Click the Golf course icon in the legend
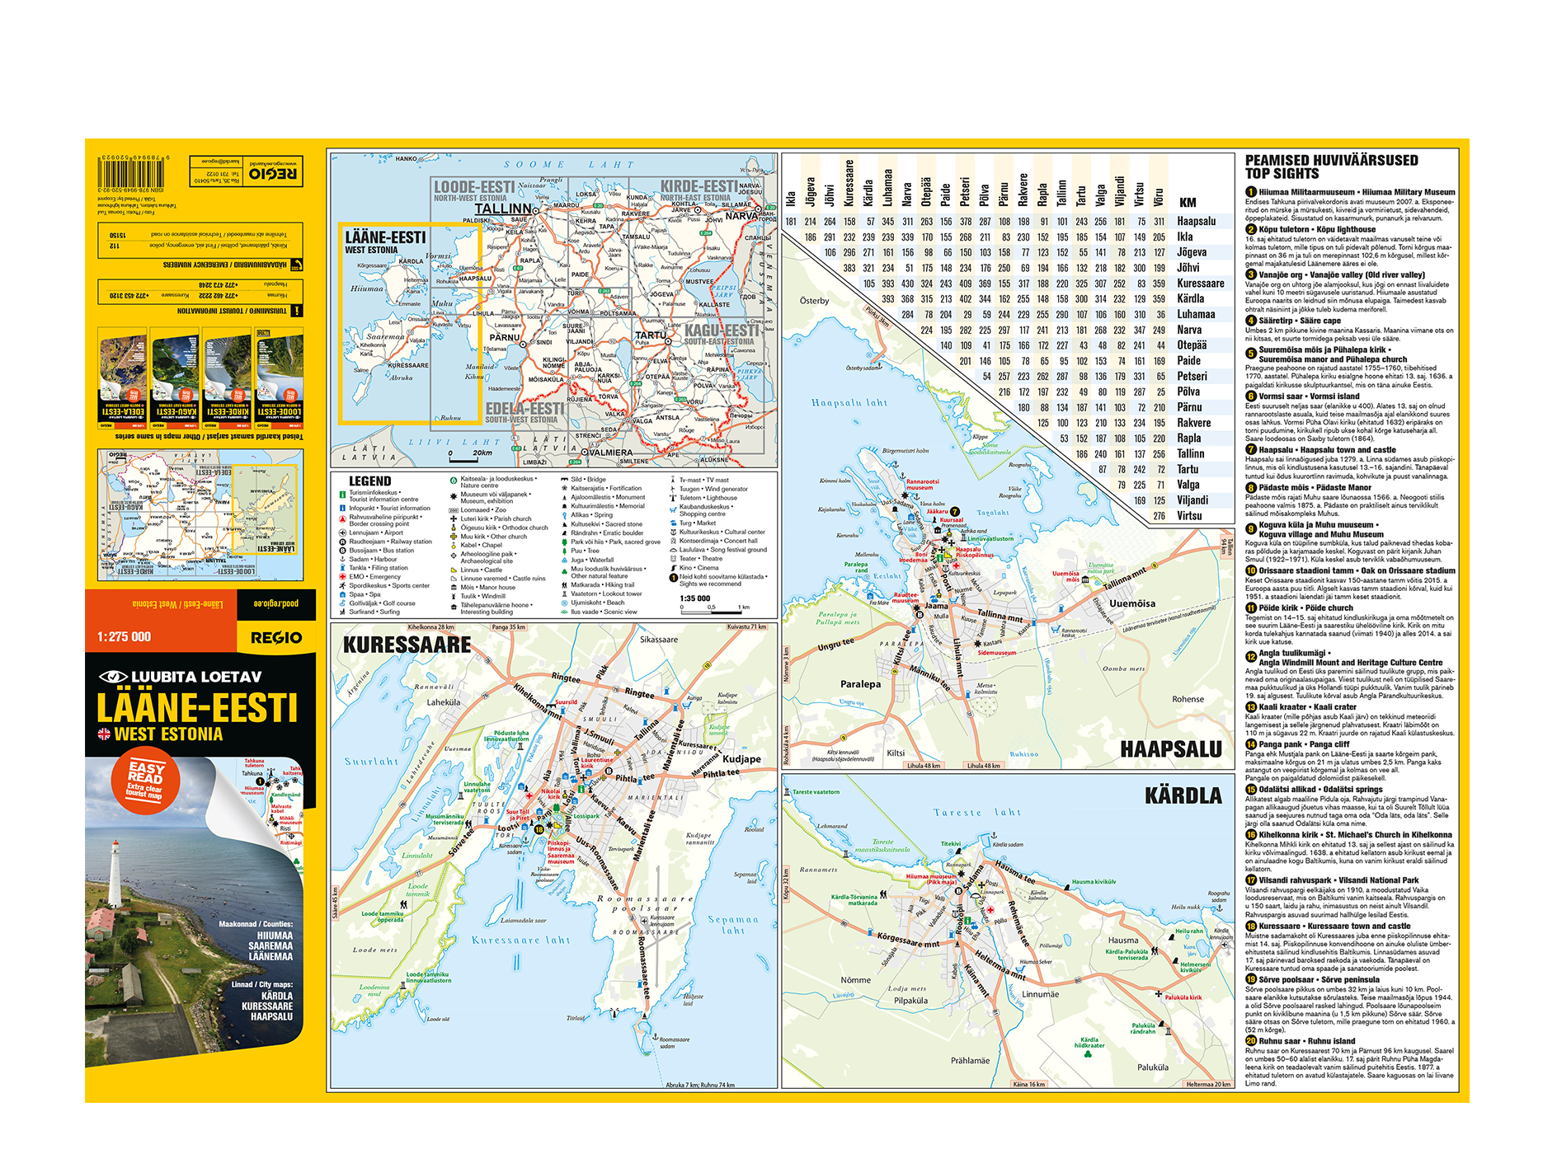 pos(342,603)
